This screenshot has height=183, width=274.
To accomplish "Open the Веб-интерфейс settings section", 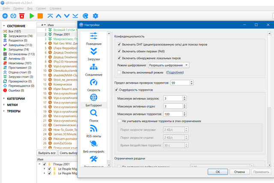I will 94,147.
